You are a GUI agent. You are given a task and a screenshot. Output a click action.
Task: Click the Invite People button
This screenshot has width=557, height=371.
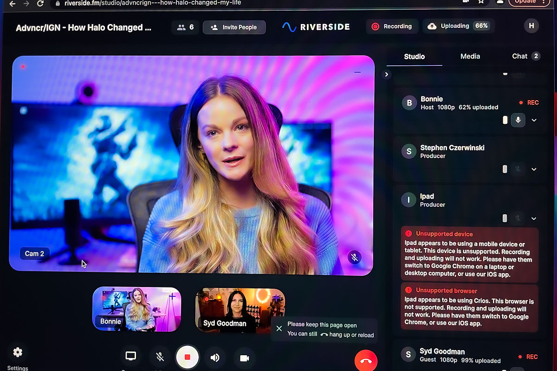(234, 27)
